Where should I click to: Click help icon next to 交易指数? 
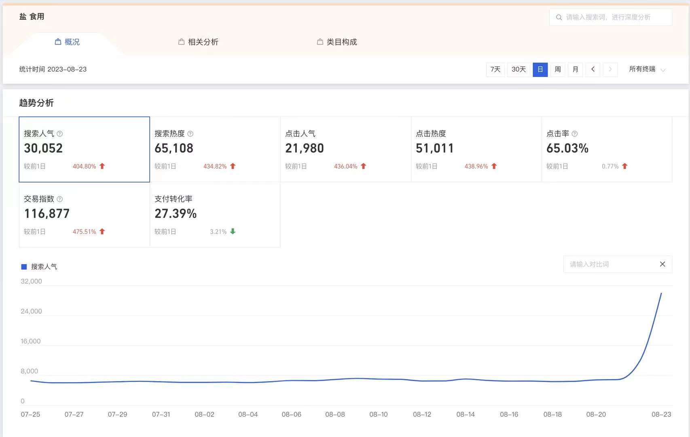60,199
